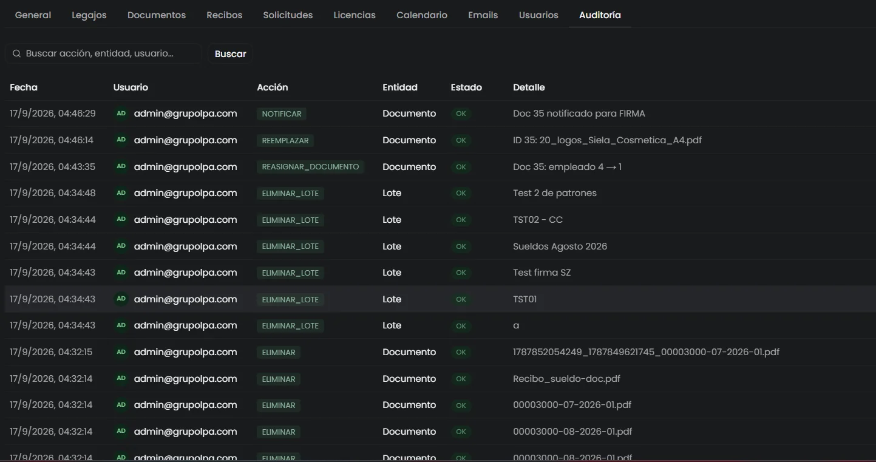
Task: Select detail 'Doc 35: empleado 4 → 1'
Action: (x=567, y=167)
